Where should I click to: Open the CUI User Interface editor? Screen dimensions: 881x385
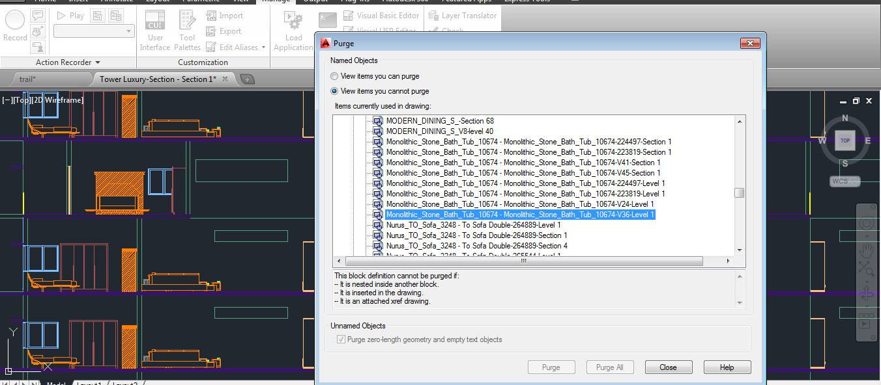pyautogui.click(x=155, y=30)
